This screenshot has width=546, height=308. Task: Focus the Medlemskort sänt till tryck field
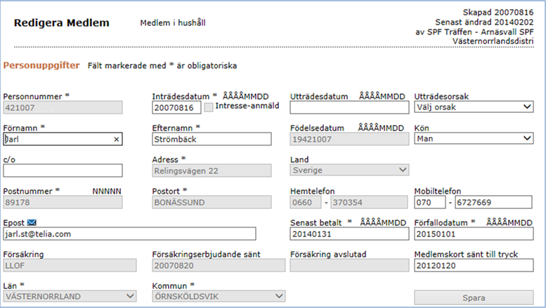(474, 266)
